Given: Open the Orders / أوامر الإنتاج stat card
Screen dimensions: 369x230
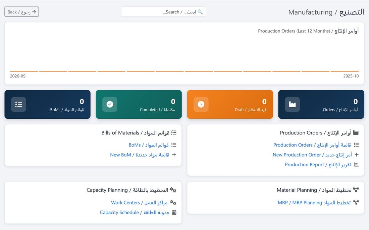Looking at the screenshot, I should pos(321,104).
